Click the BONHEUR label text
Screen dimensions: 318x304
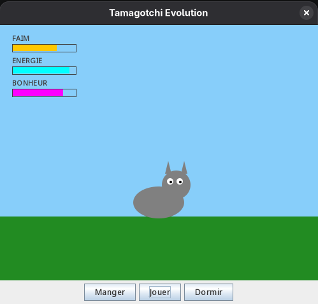(x=30, y=83)
